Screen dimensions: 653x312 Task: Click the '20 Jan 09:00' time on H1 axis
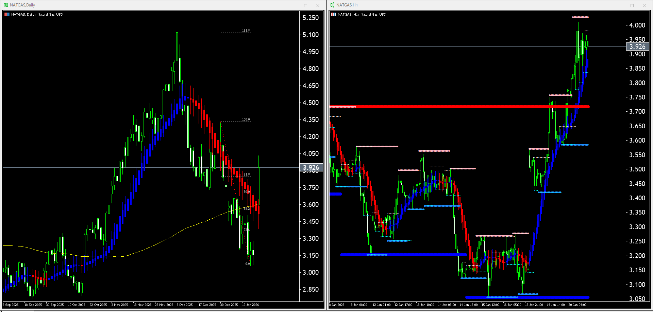(577, 305)
